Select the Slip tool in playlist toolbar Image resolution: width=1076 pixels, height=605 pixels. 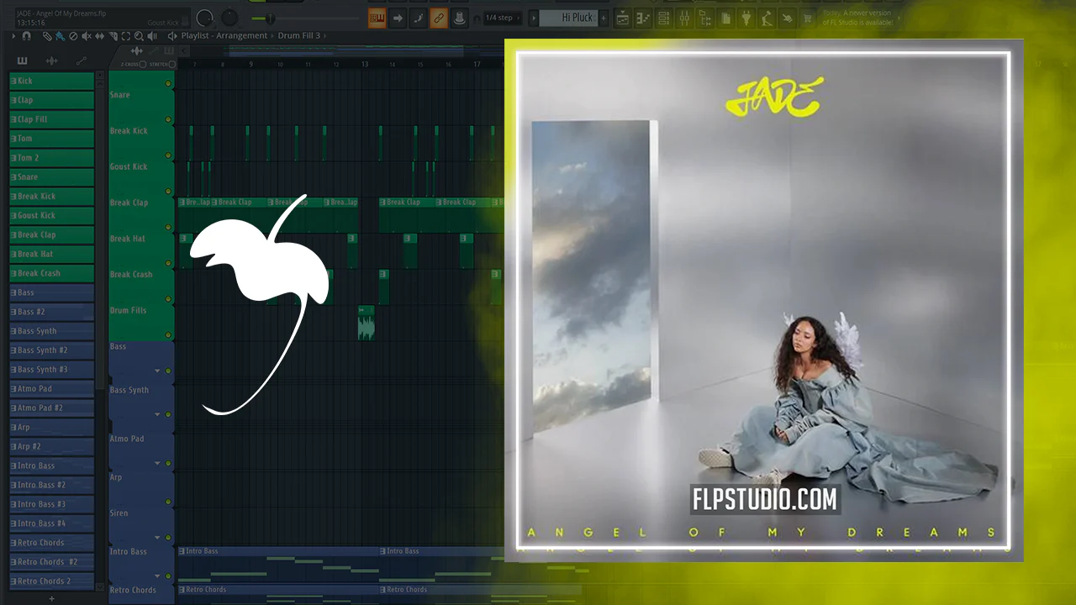click(100, 36)
